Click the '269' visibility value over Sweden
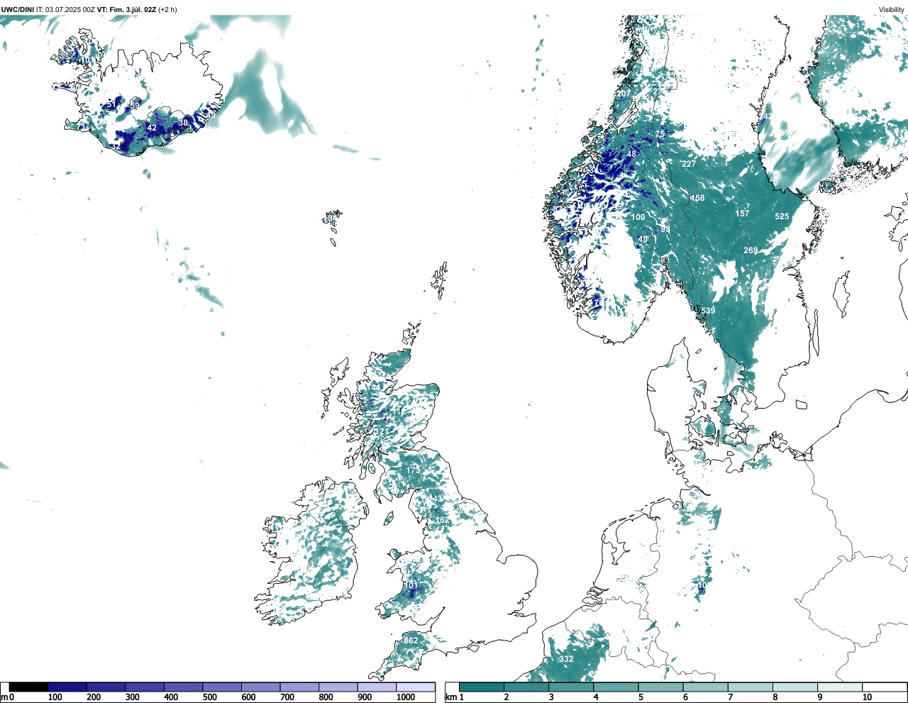Viewport: 908px width, 703px height. tap(751, 250)
